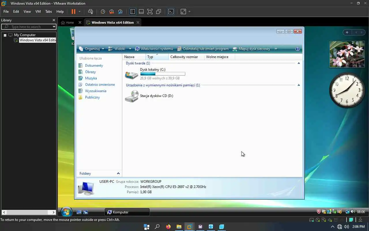This screenshot has height=231, width=369.
Task: Click Mapuj dysk sieciowy
Action: [x=252, y=49]
